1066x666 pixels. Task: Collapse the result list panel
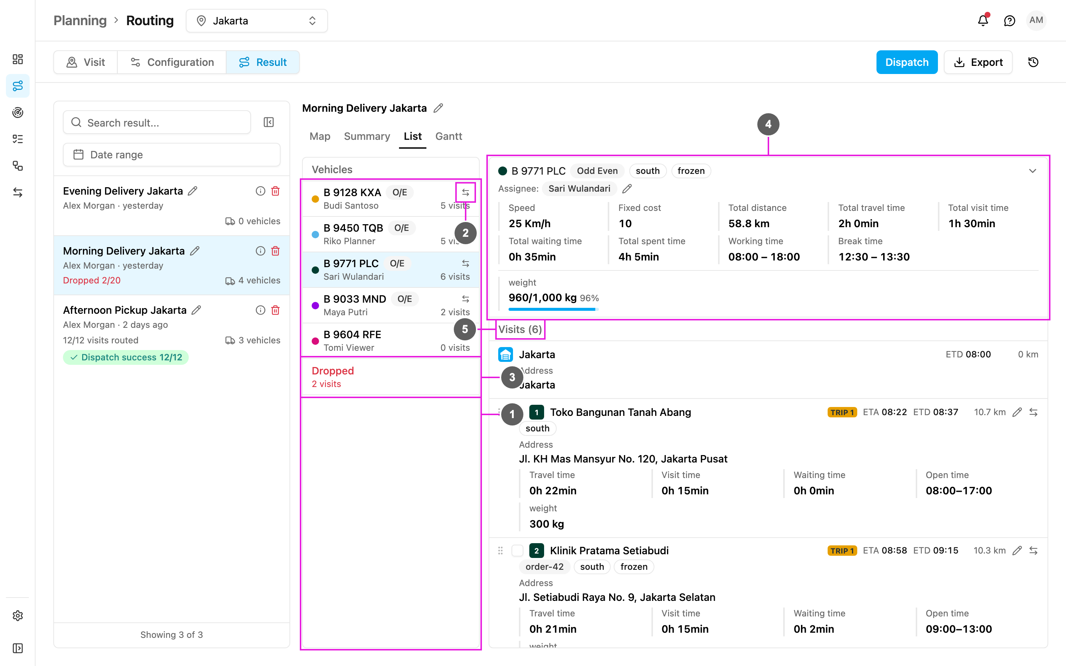coord(269,122)
